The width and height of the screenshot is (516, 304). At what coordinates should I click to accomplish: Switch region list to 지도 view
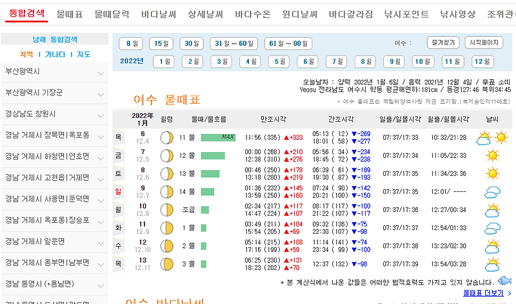click(84, 54)
